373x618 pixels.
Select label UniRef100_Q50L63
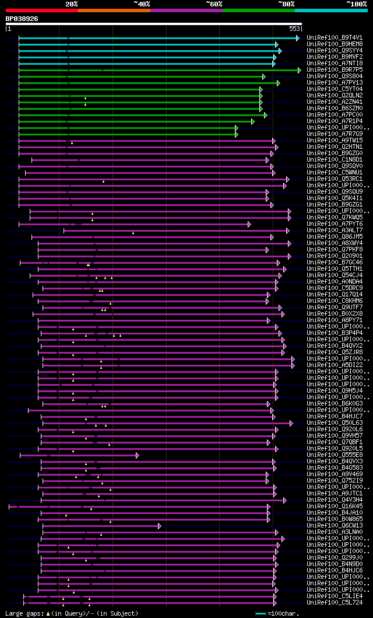click(335, 423)
